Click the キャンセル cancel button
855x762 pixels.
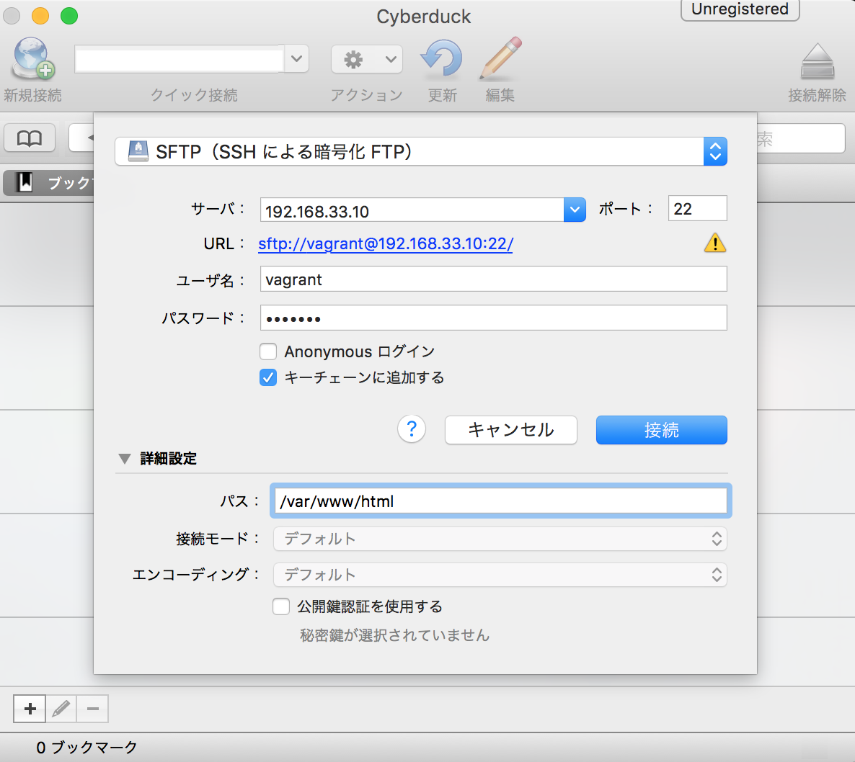click(511, 430)
